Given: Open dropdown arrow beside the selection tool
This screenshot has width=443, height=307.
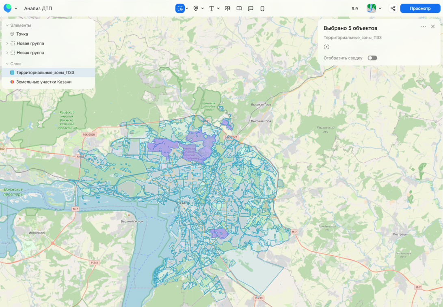Looking at the screenshot, I should [x=187, y=8].
